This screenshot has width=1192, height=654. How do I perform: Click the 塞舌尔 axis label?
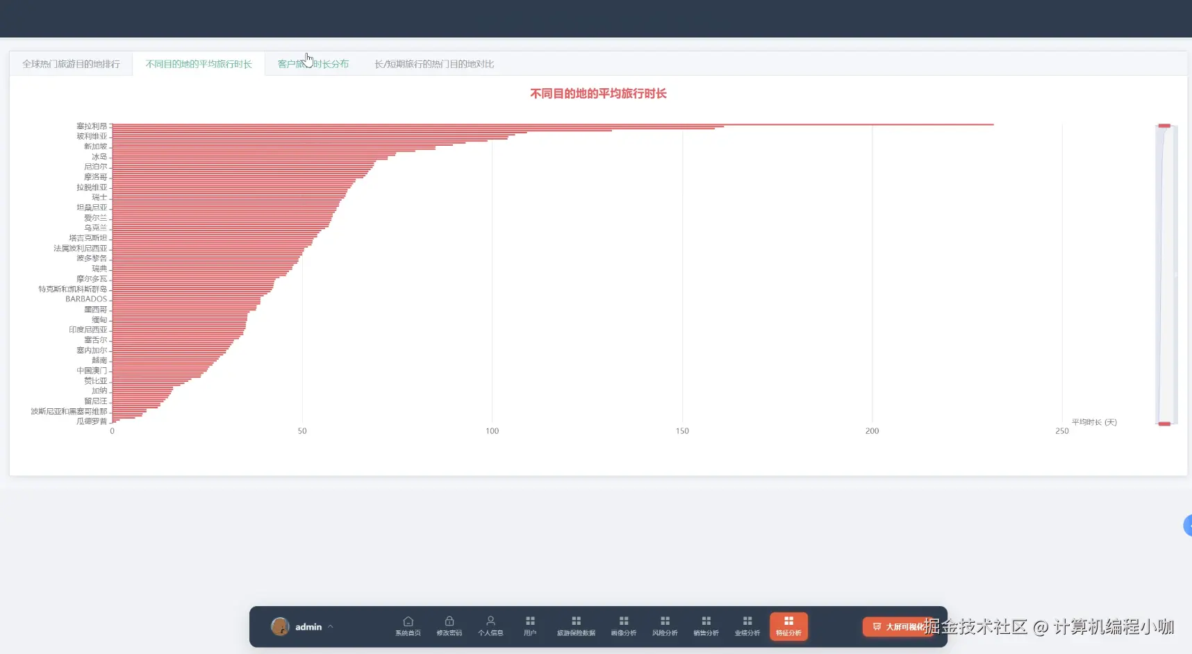[x=96, y=340]
